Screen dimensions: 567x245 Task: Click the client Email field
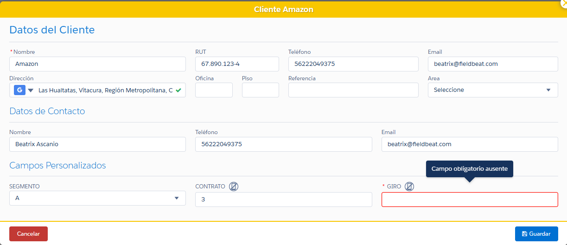[x=493, y=64]
